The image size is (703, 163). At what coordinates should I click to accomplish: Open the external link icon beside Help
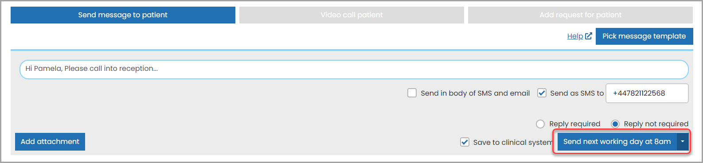(x=589, y=36)
